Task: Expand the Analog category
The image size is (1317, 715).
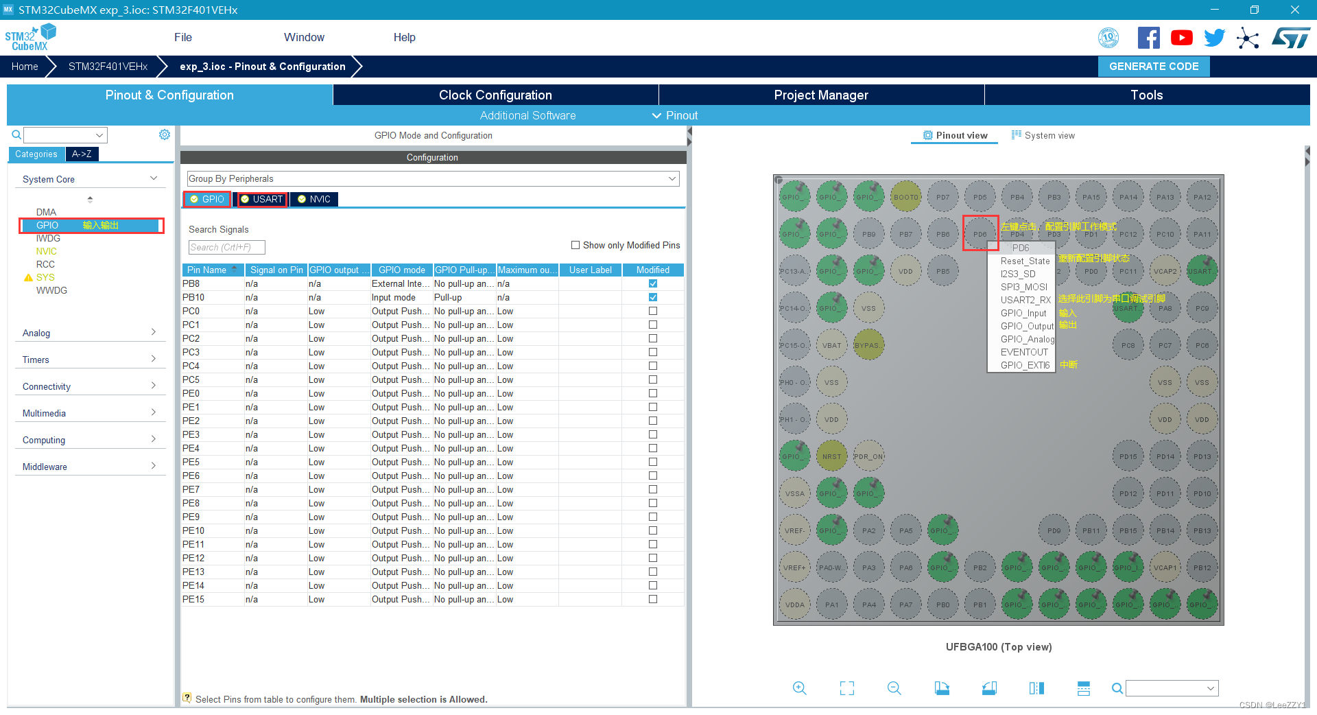Action: [x=90, y=333]
